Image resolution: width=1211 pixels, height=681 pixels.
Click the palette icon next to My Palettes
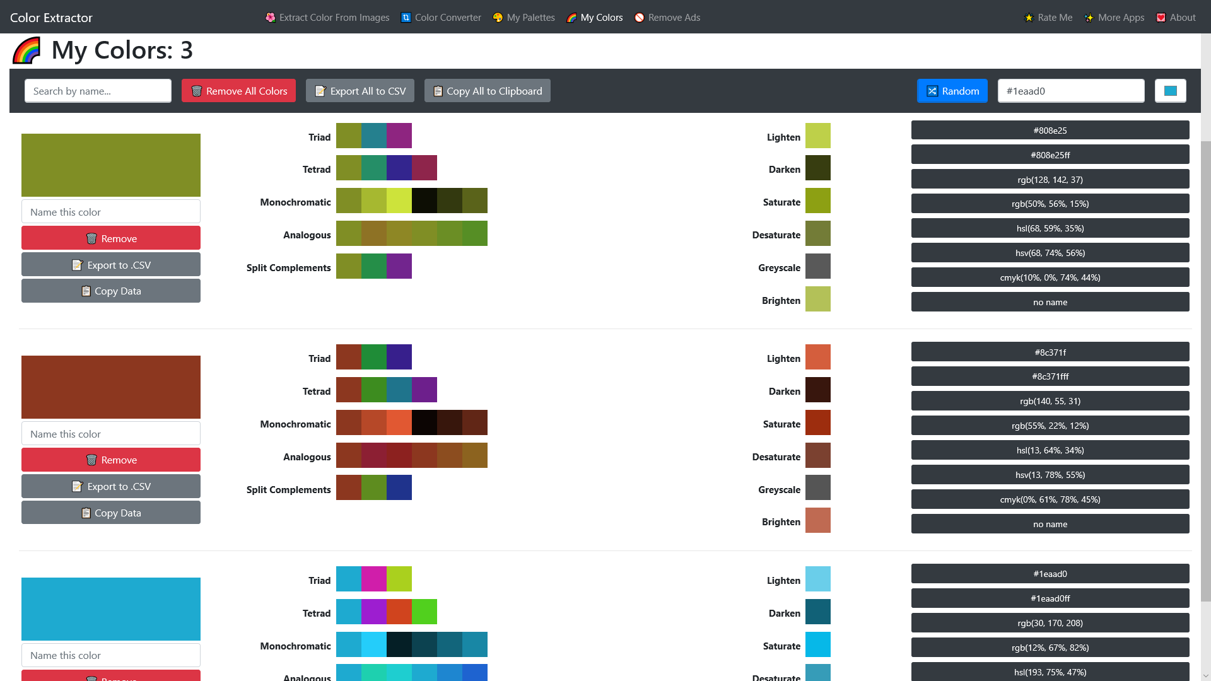coord(498,18)
